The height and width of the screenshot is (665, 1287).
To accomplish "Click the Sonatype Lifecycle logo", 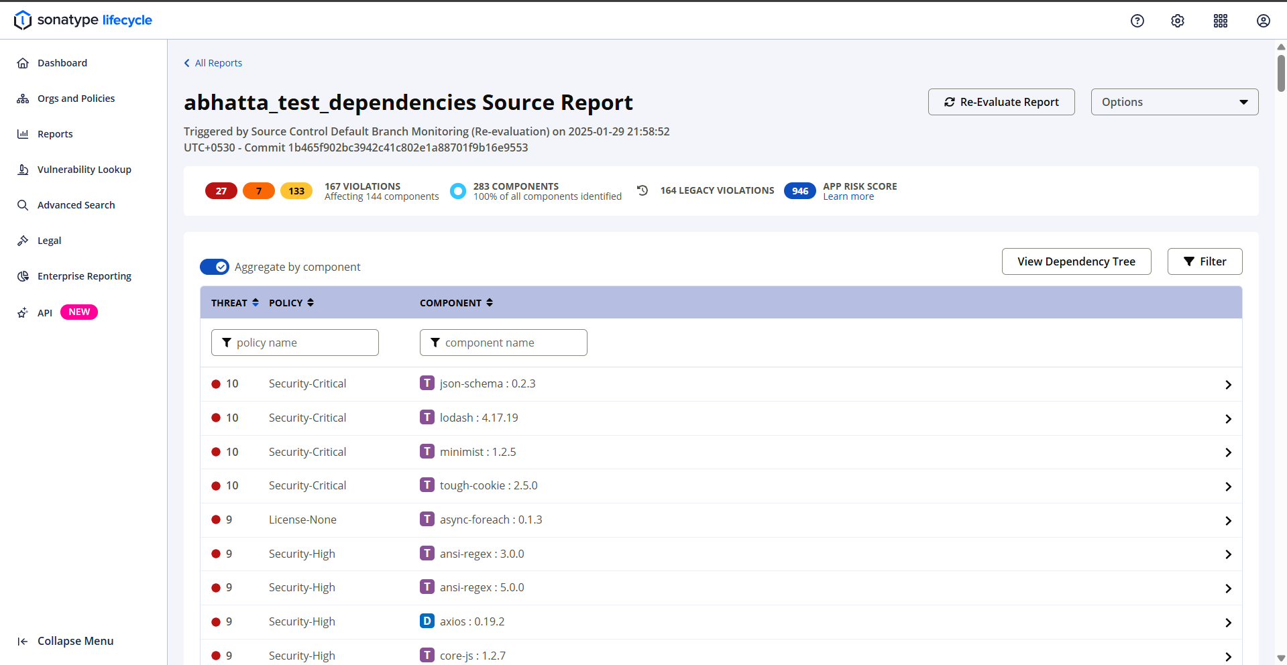I will [83, 20].
